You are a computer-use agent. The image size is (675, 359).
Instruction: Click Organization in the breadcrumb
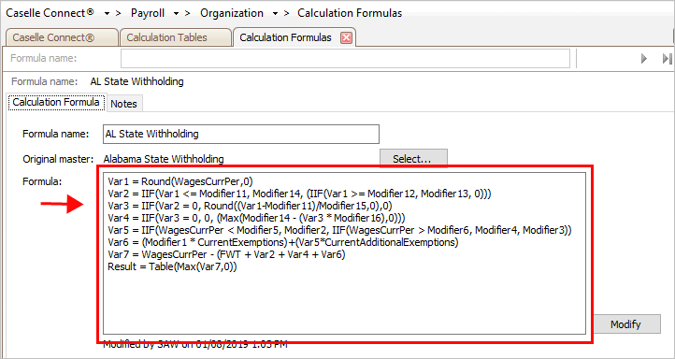[x=232, y=13]
